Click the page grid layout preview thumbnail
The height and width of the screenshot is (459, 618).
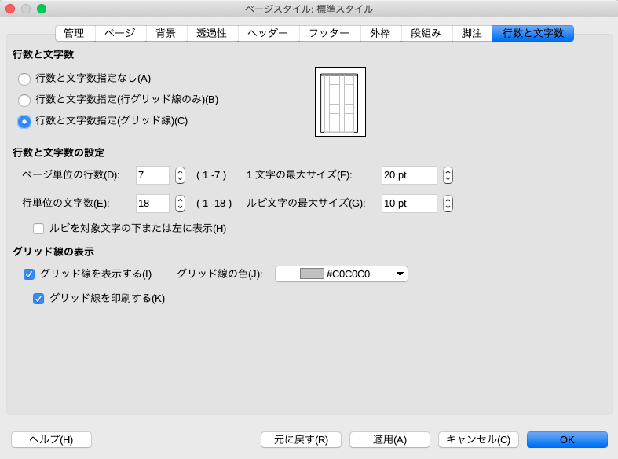point(340,101)
